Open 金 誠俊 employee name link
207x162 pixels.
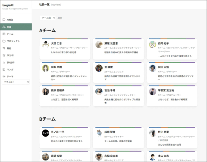click(109, 67)
